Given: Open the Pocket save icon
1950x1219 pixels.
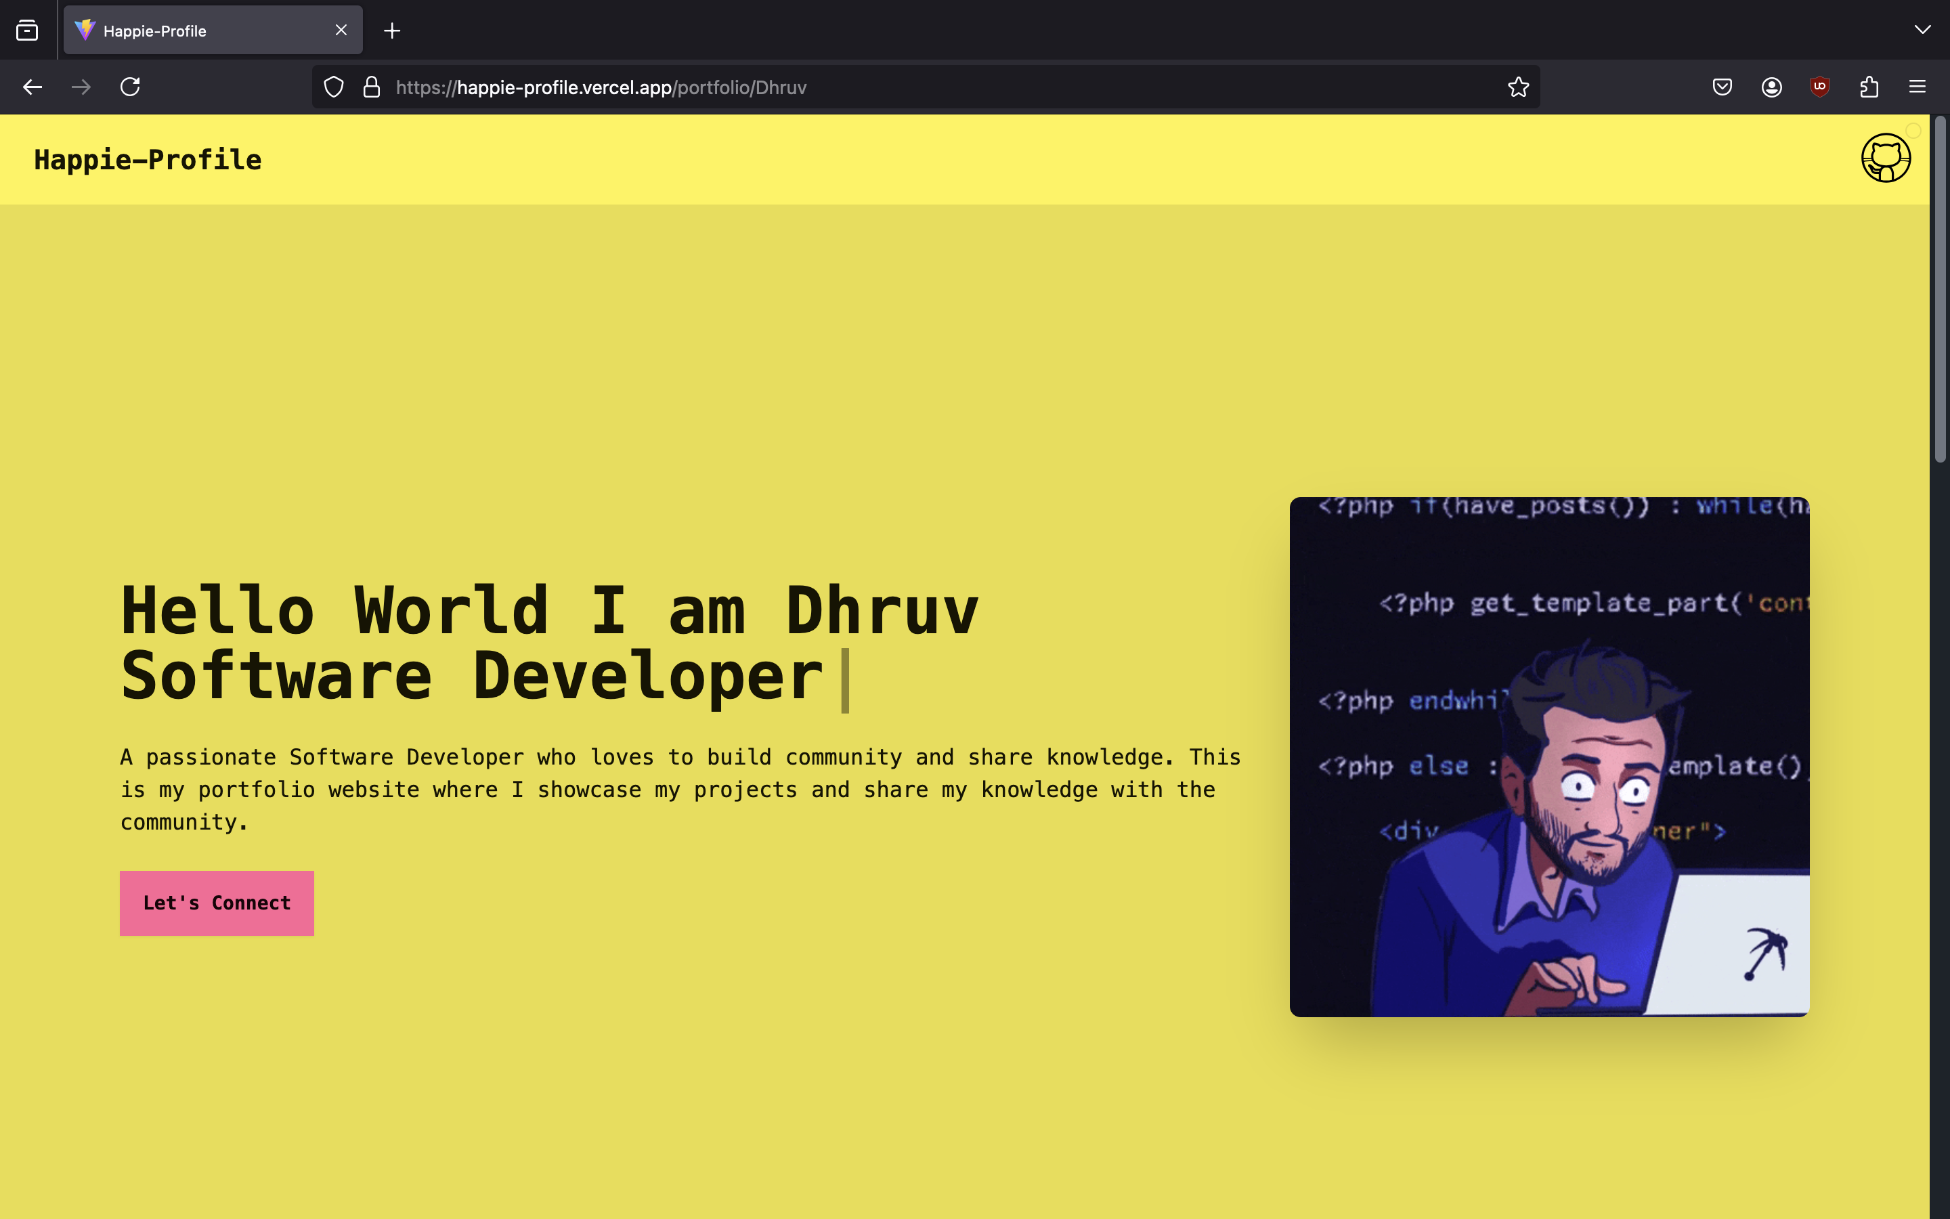Looking at the screenshot, I should (x=1722, y=87).
